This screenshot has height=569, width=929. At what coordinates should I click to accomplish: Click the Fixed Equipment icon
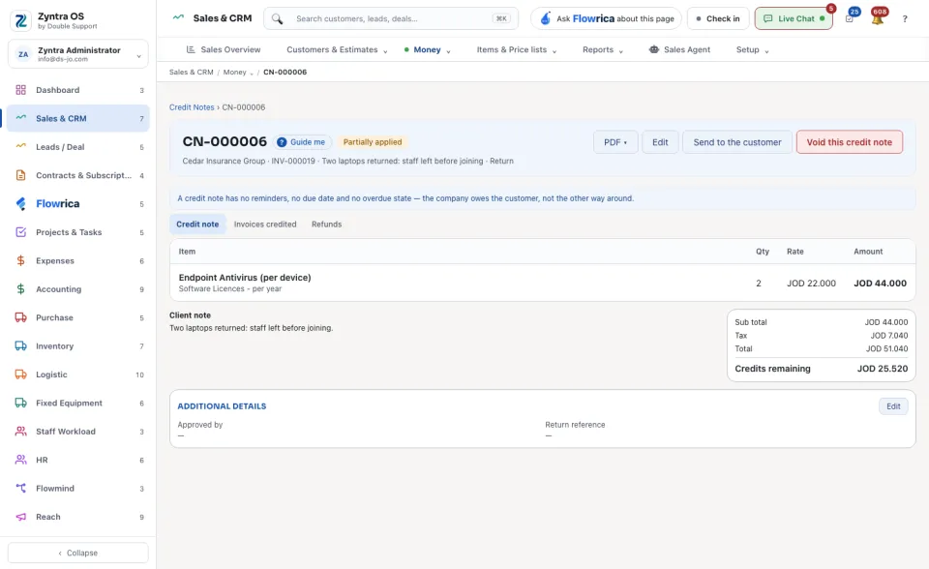(20, 403)
